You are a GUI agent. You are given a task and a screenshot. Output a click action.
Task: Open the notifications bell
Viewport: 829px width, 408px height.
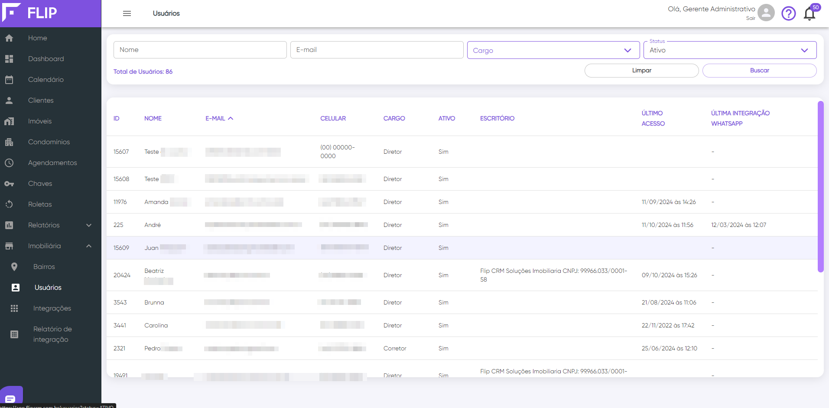click(x=809, y=13)
